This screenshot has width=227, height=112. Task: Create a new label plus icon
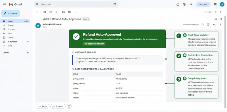28,53
